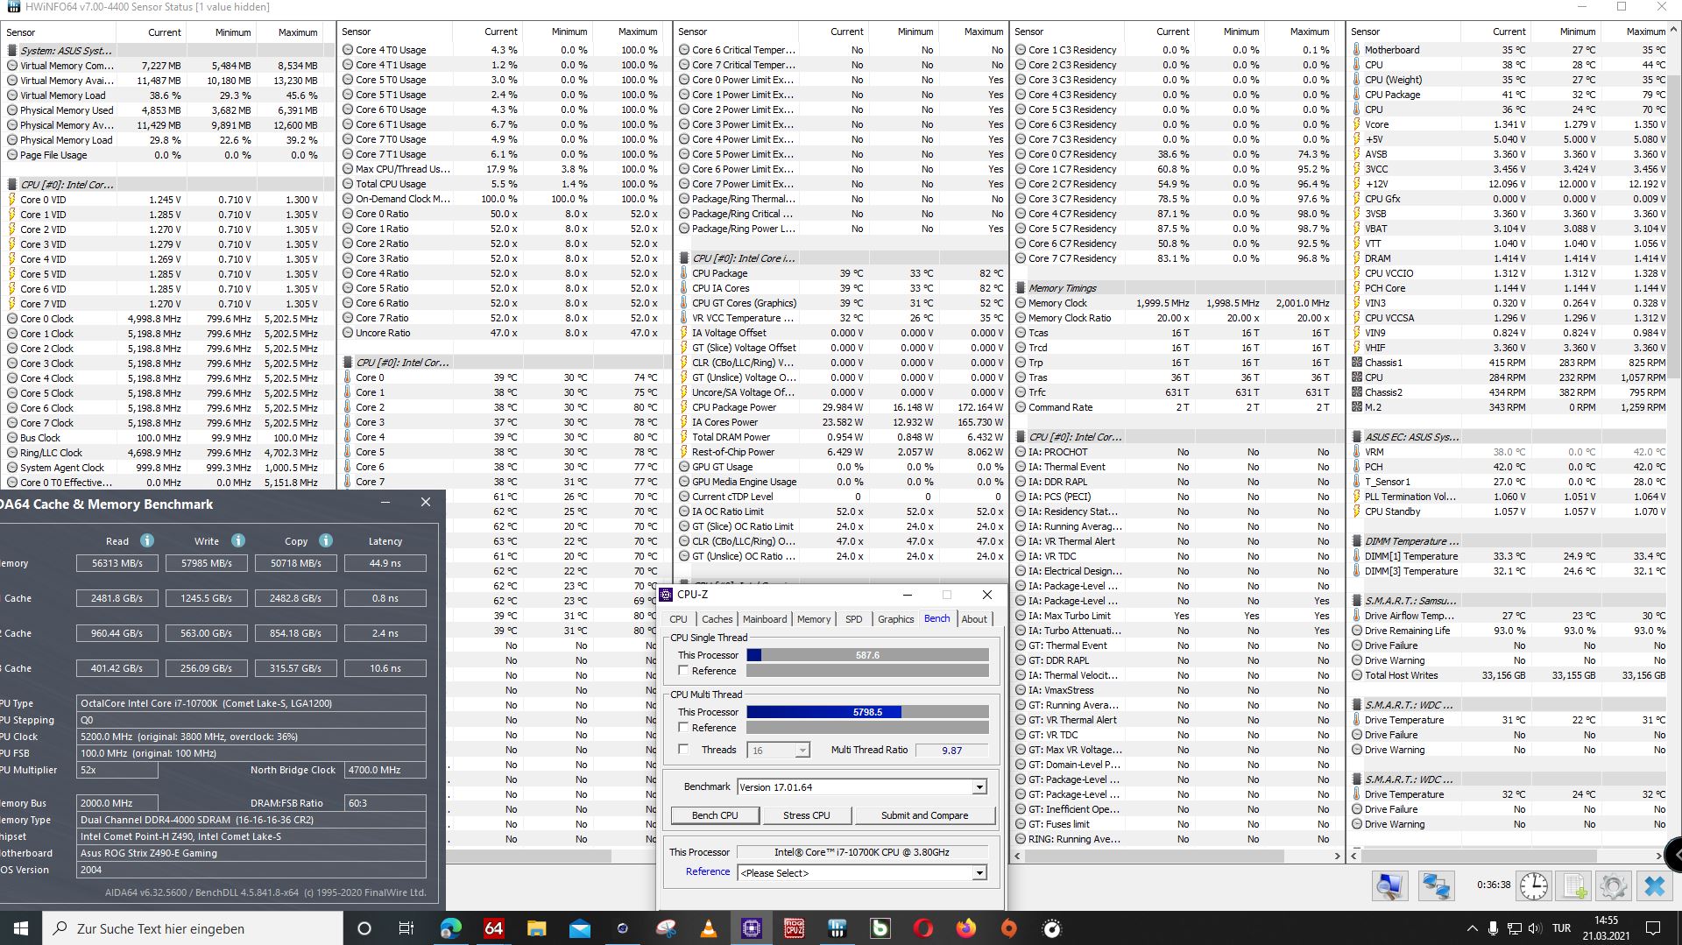Open the Threads count dropdown in CPU-Z
Screen dimensions: 1682x945
pyautogui.click(x=802, y=751)
